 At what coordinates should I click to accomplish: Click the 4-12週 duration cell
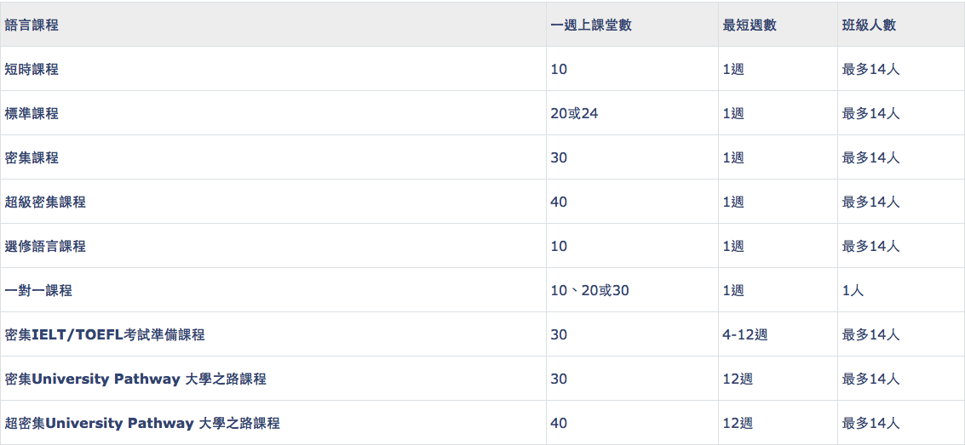tap(745, 335)
